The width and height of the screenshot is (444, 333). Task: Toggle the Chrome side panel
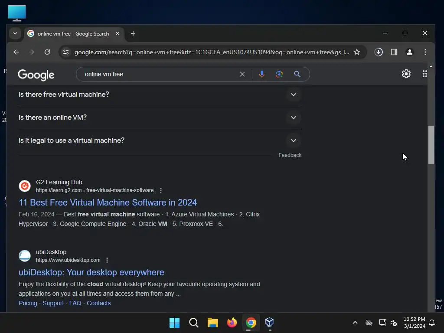pos(394,52)
